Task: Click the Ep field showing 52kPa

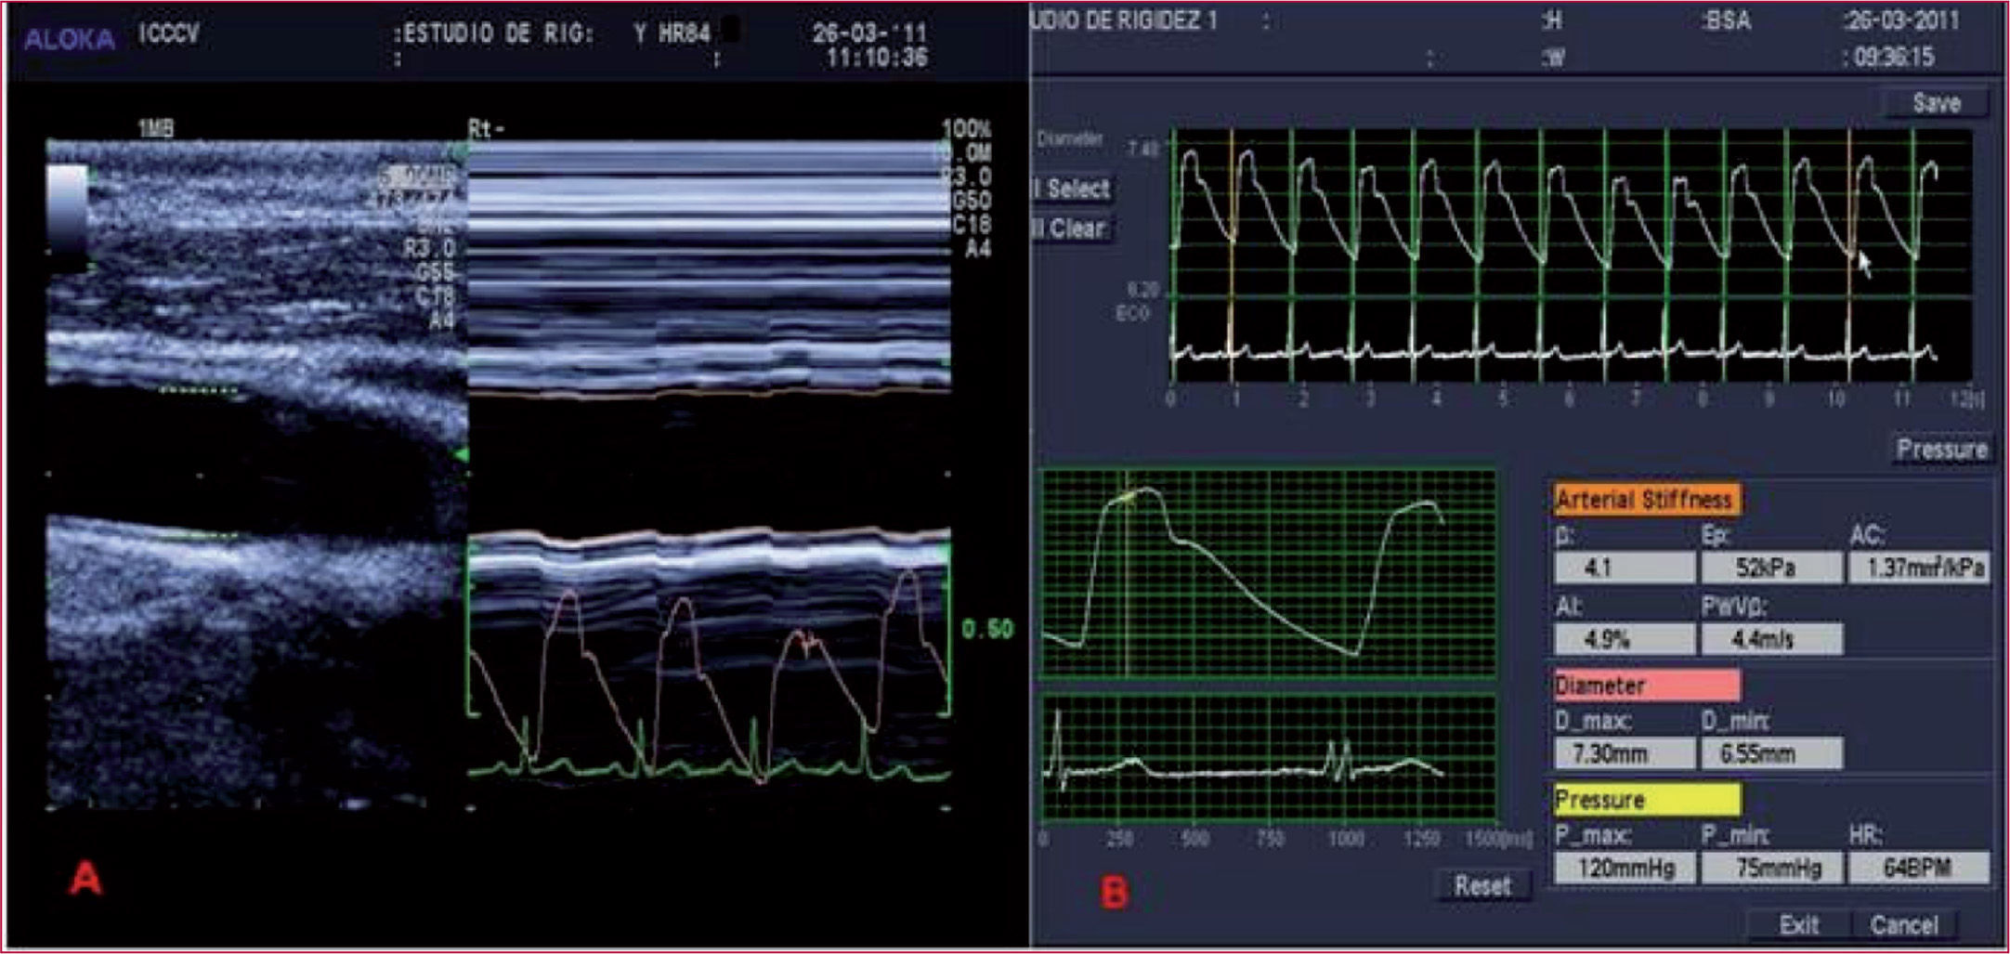Action: click(1770, 568)
